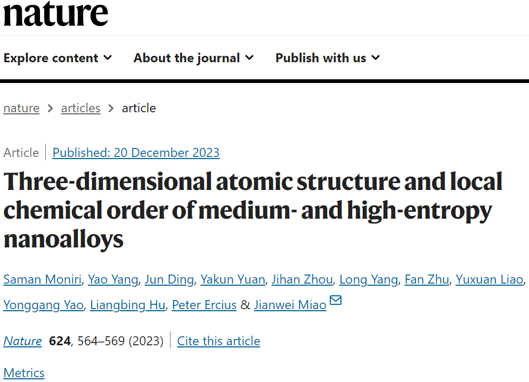Open author Saman Moniri's profile

pos(43,279)
